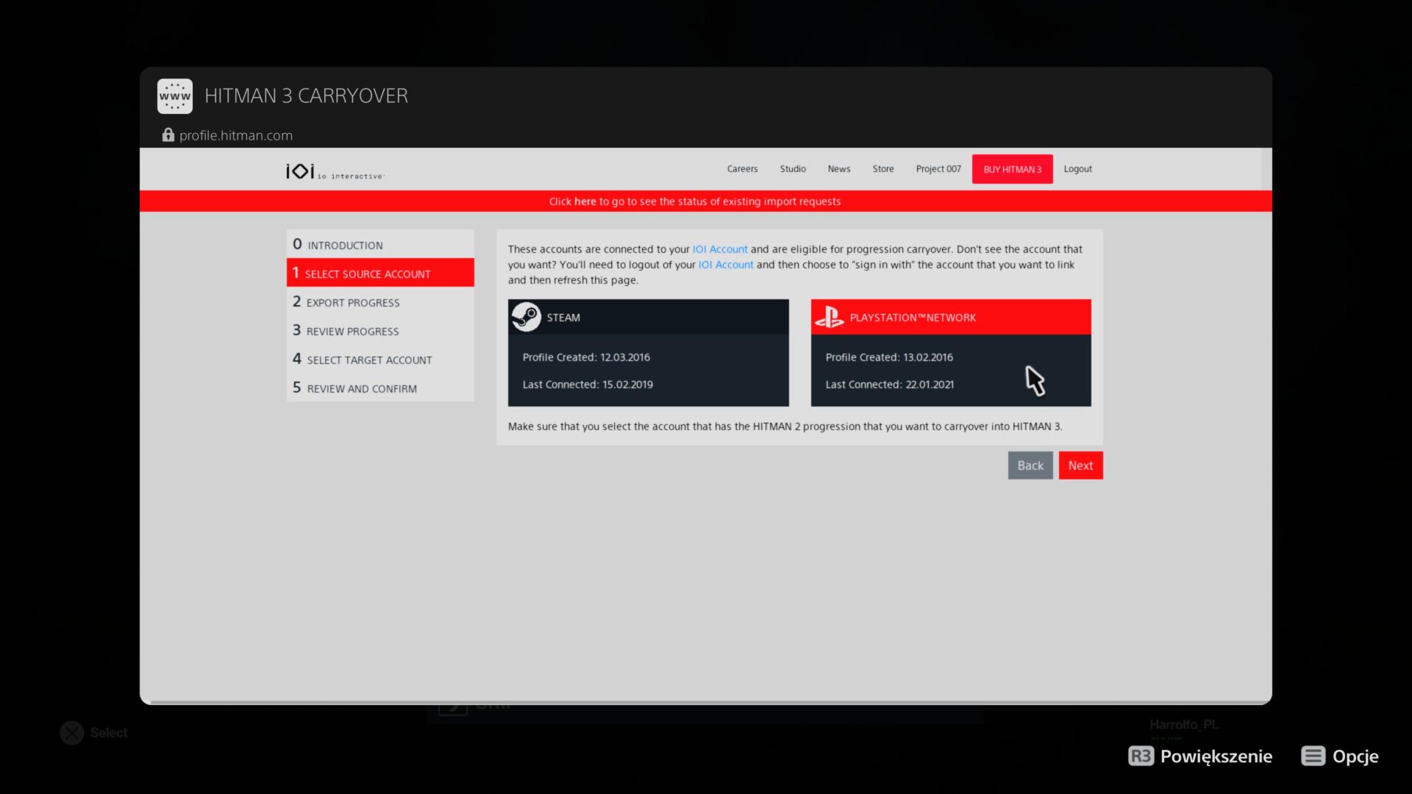Click the first IOI Account link
The height and width of the screenshot is (794, 1412).
(719, 249)
